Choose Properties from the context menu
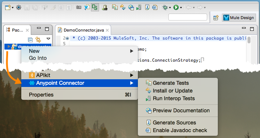Image resolution: width=260 pixels, height=138 pixels. tap(80, 95)
